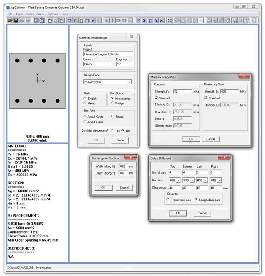Click OK in Material Properties dialog
The width and height of the screenshot is (265, 276).
191,139
